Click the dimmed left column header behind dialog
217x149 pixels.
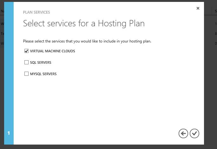2,11
